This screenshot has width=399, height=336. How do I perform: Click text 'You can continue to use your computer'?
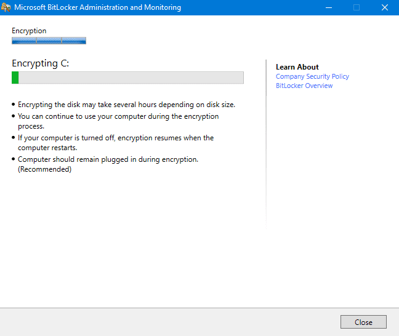click(82, 116)
